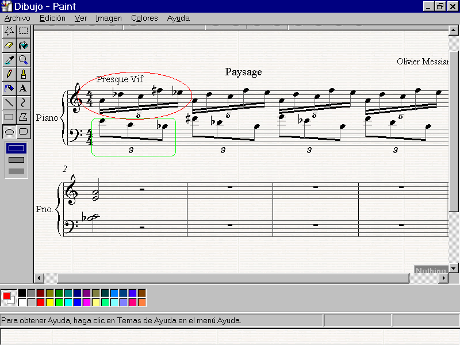
Task: Select the light gray palette color
Action: coord(32,302)
